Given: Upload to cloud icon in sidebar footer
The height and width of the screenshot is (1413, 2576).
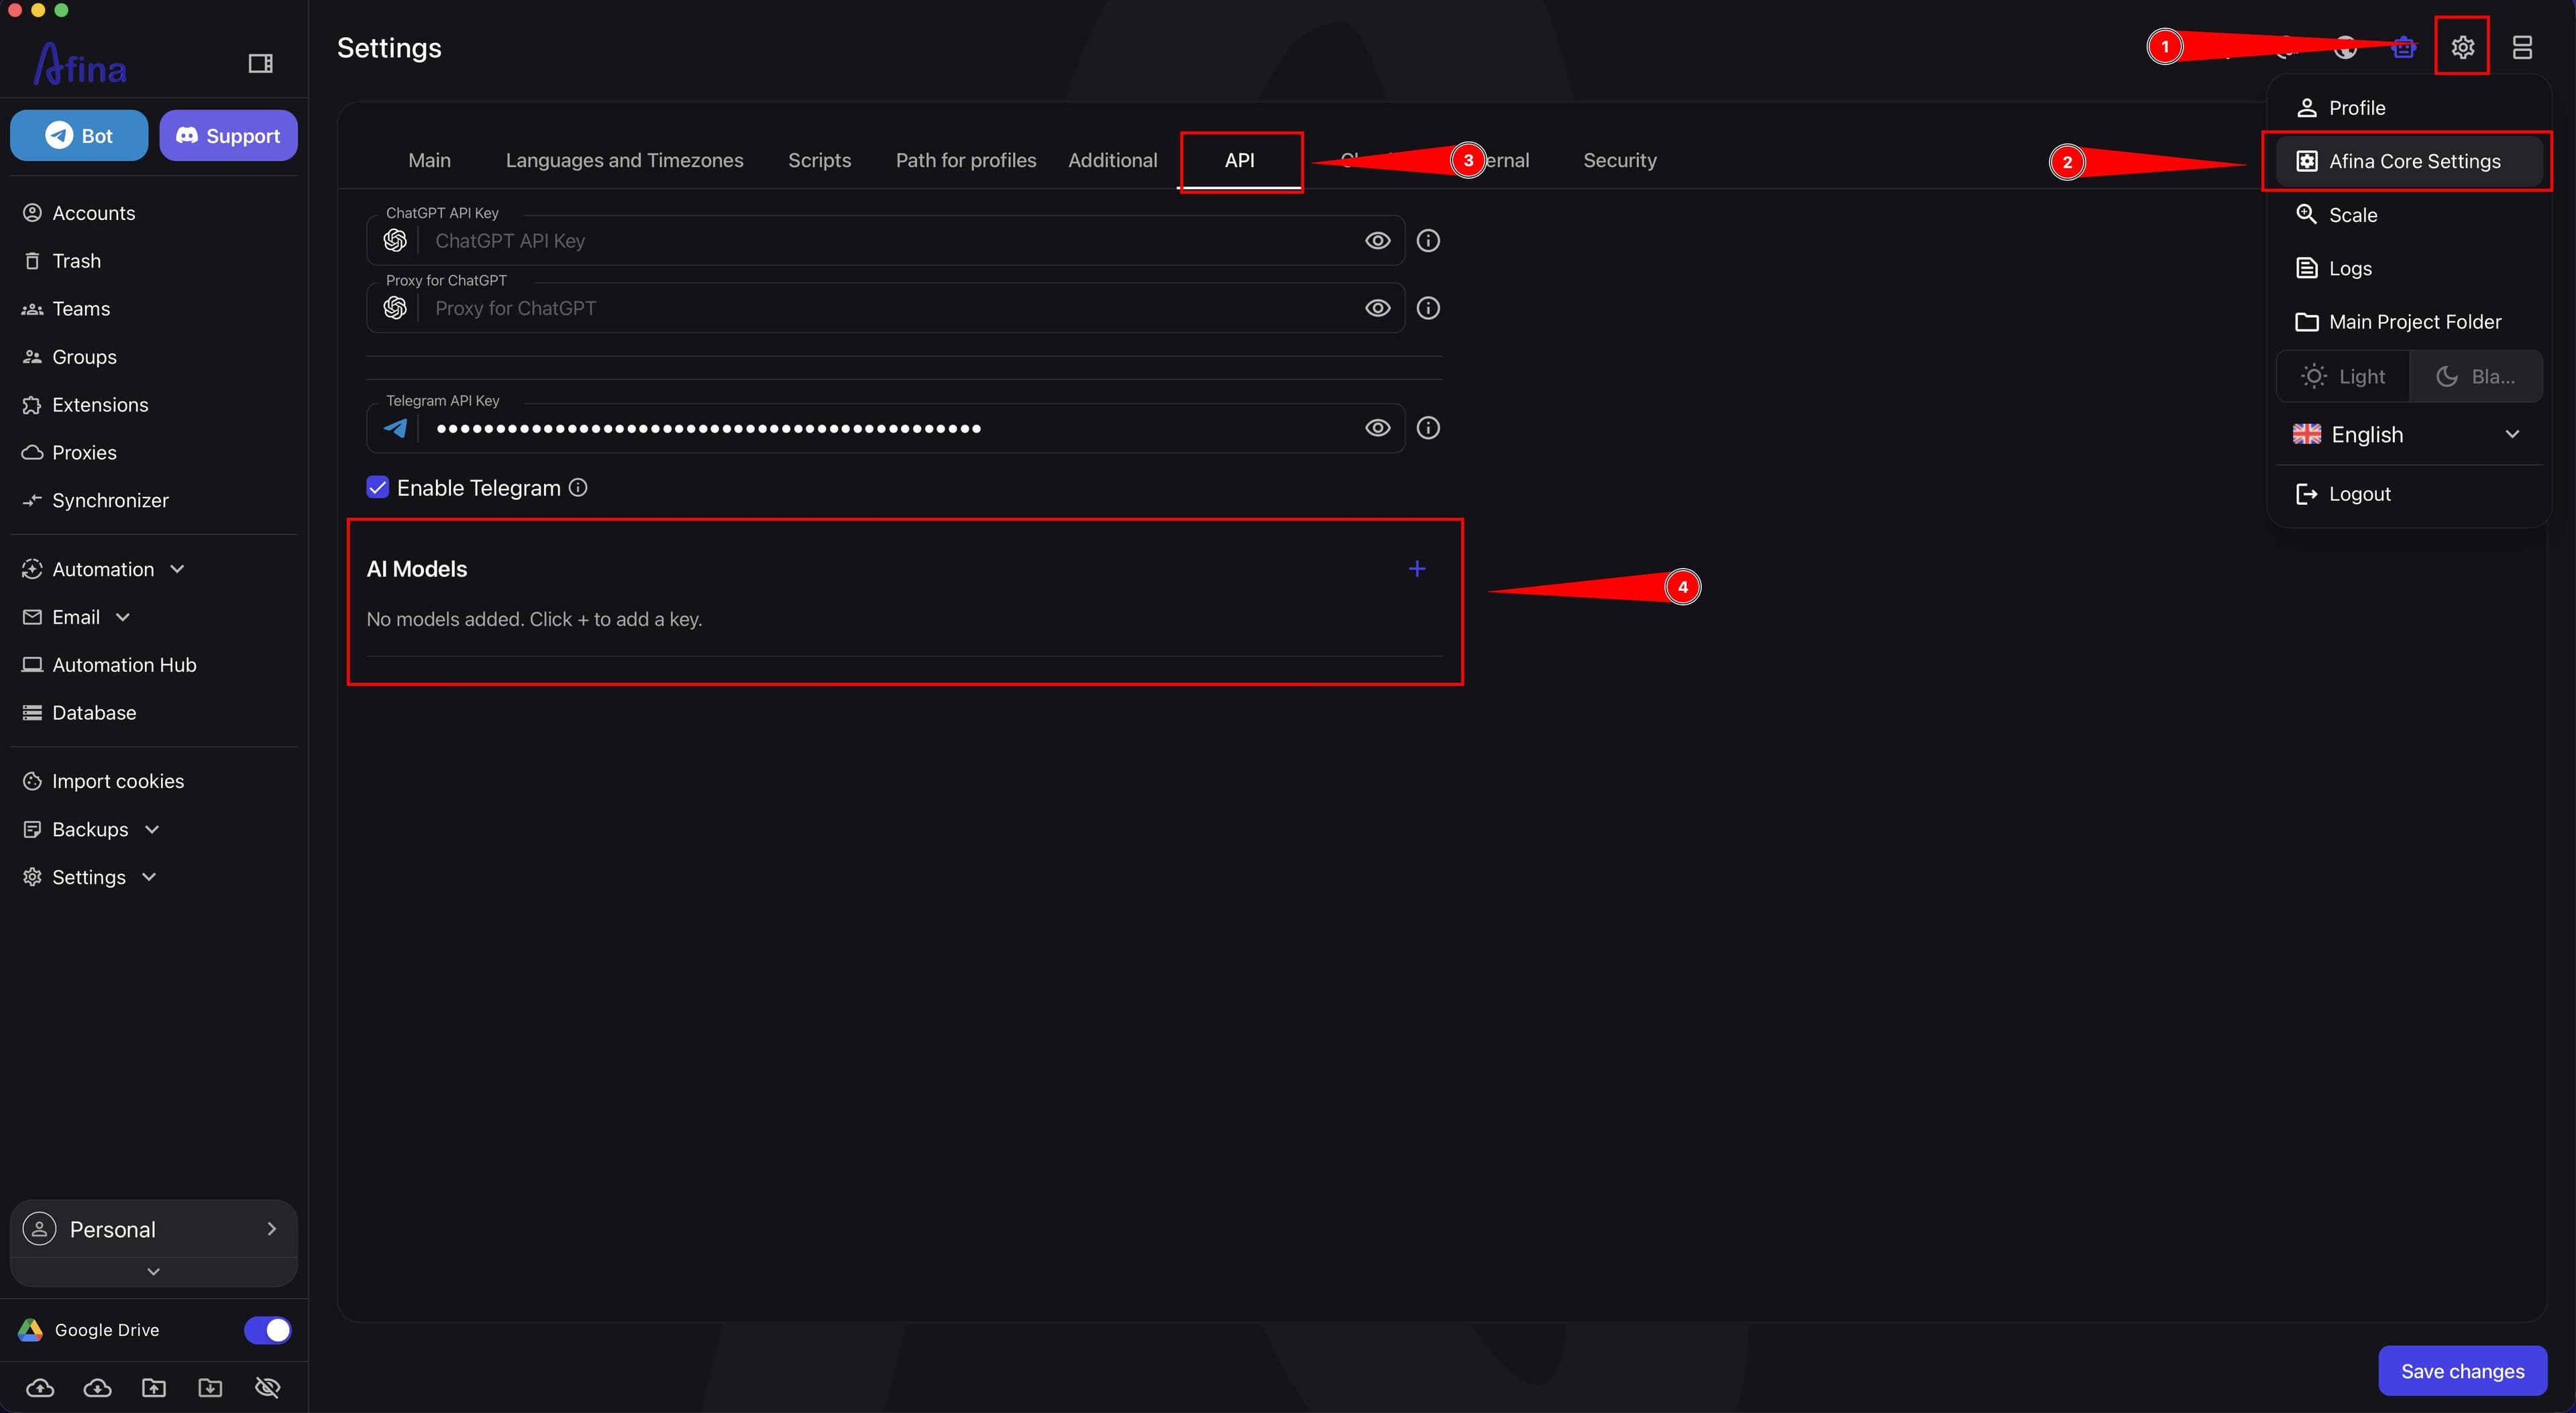Looking at the screenshot, I should [40, 1387].
